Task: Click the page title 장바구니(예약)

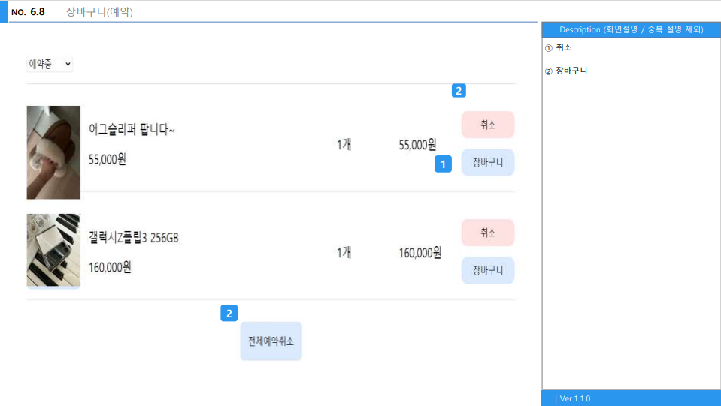Action: 99,12
